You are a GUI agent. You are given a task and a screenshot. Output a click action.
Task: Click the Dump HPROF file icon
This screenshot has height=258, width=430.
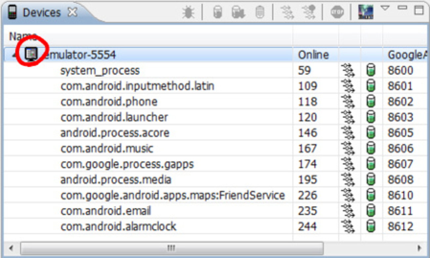pyautogui.click(x=238, y=13)
